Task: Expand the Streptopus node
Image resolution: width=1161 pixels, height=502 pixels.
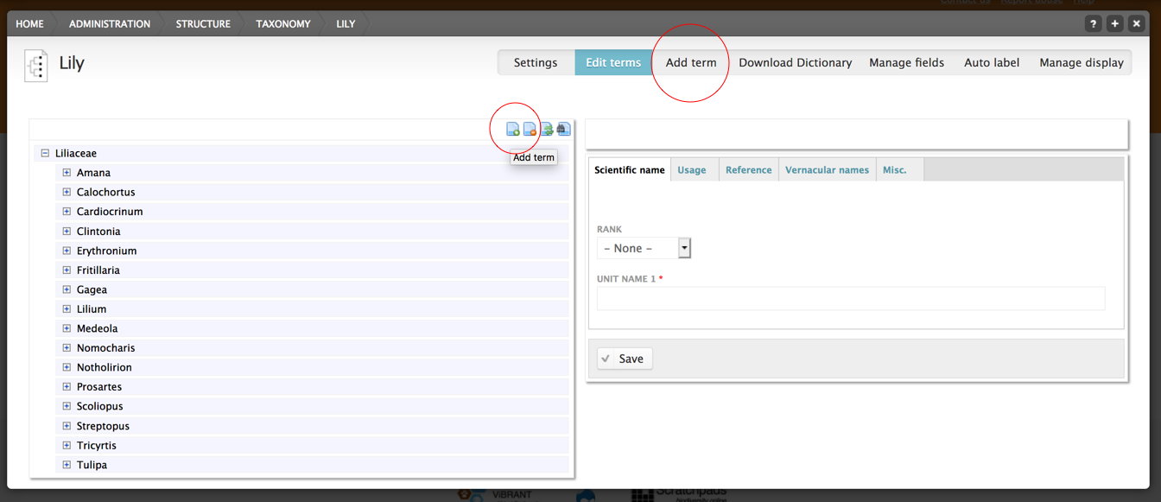Action: coord(67,426)
